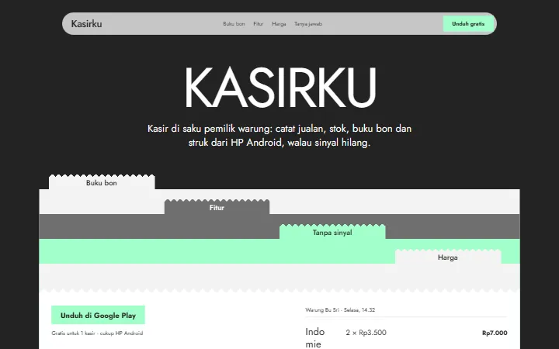
Task: Go to Fitur in top navigation
Action: coord(258,24)
